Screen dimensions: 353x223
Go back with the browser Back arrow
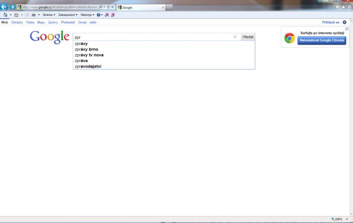[4, 7]
